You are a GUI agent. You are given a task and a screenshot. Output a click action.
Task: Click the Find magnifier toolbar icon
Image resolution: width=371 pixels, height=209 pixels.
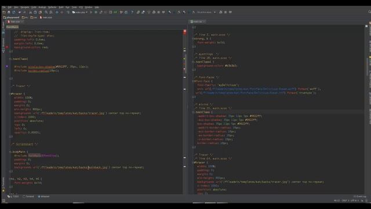[x=46, y=12]
